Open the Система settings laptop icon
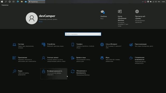 point(15,45)
